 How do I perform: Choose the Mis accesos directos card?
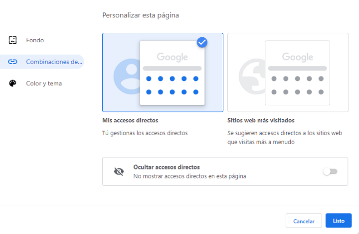tap(163, 73)
